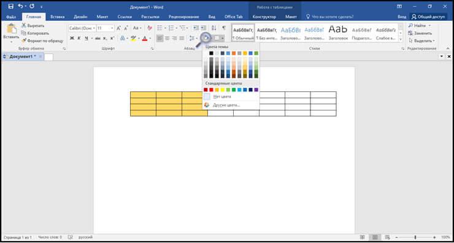
Task: Open line spacing options
Action: point(191,38)
